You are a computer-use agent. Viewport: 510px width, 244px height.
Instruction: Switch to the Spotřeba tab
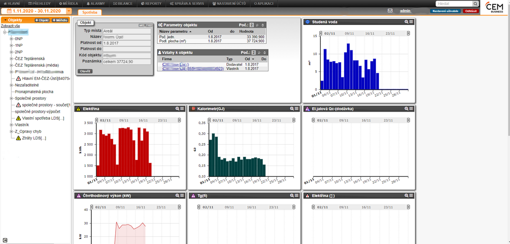tap(90, 12)
